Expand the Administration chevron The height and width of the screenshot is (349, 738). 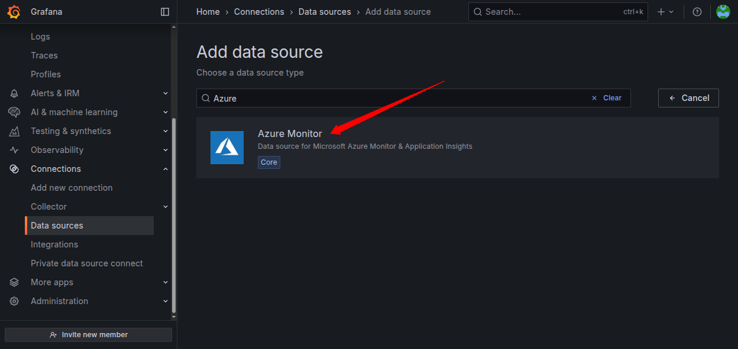pyautogui.click(x=166, y=301)
